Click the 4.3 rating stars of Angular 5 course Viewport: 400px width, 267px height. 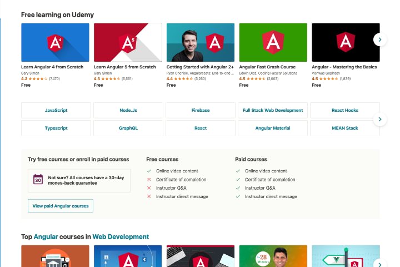click(111, 78)
